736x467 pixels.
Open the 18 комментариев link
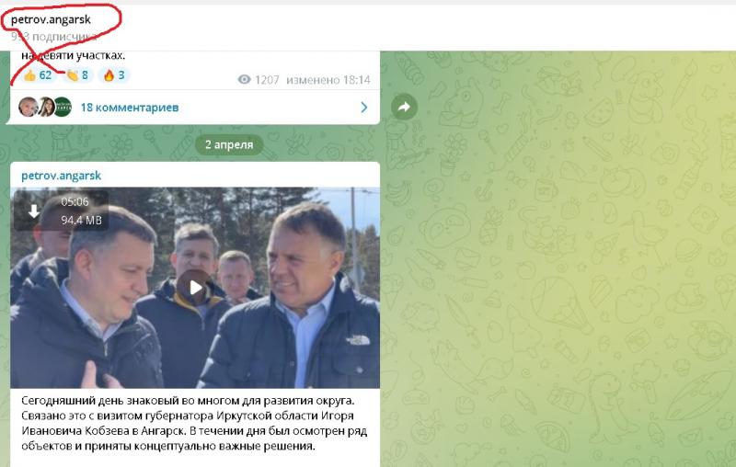(130, 108)
